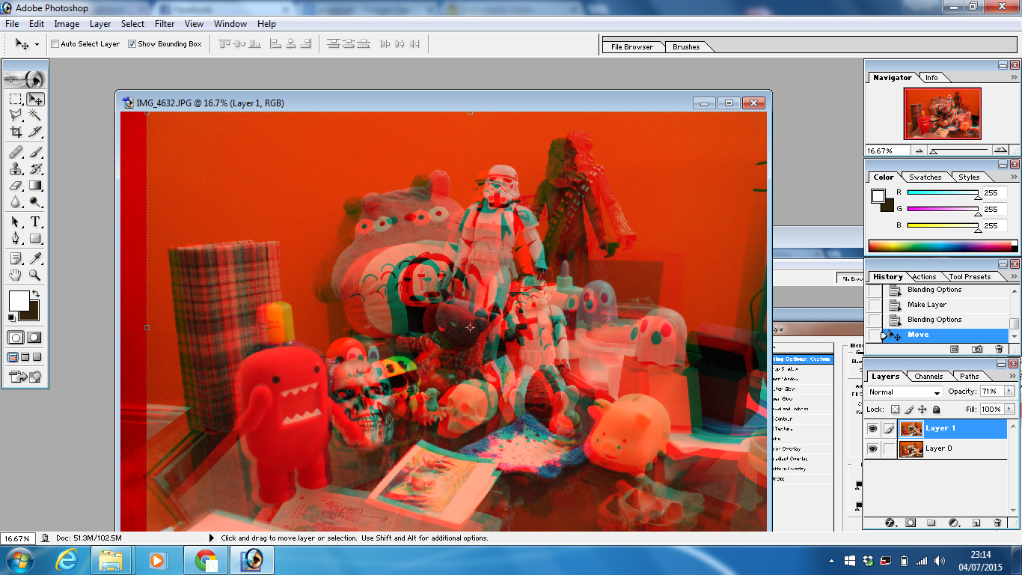The height and width of the screenshot is (575, 1022).
Task: Open Move tool preset picker dropdown
Action: (37, 45)
